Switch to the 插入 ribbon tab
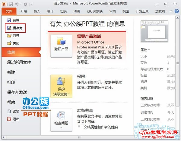This screenshot has height=141, width=181. tap(37, 11)
